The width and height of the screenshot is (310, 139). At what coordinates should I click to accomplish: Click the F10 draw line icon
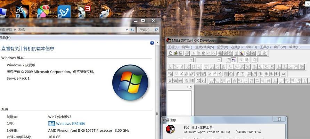(x=296, y=67)
